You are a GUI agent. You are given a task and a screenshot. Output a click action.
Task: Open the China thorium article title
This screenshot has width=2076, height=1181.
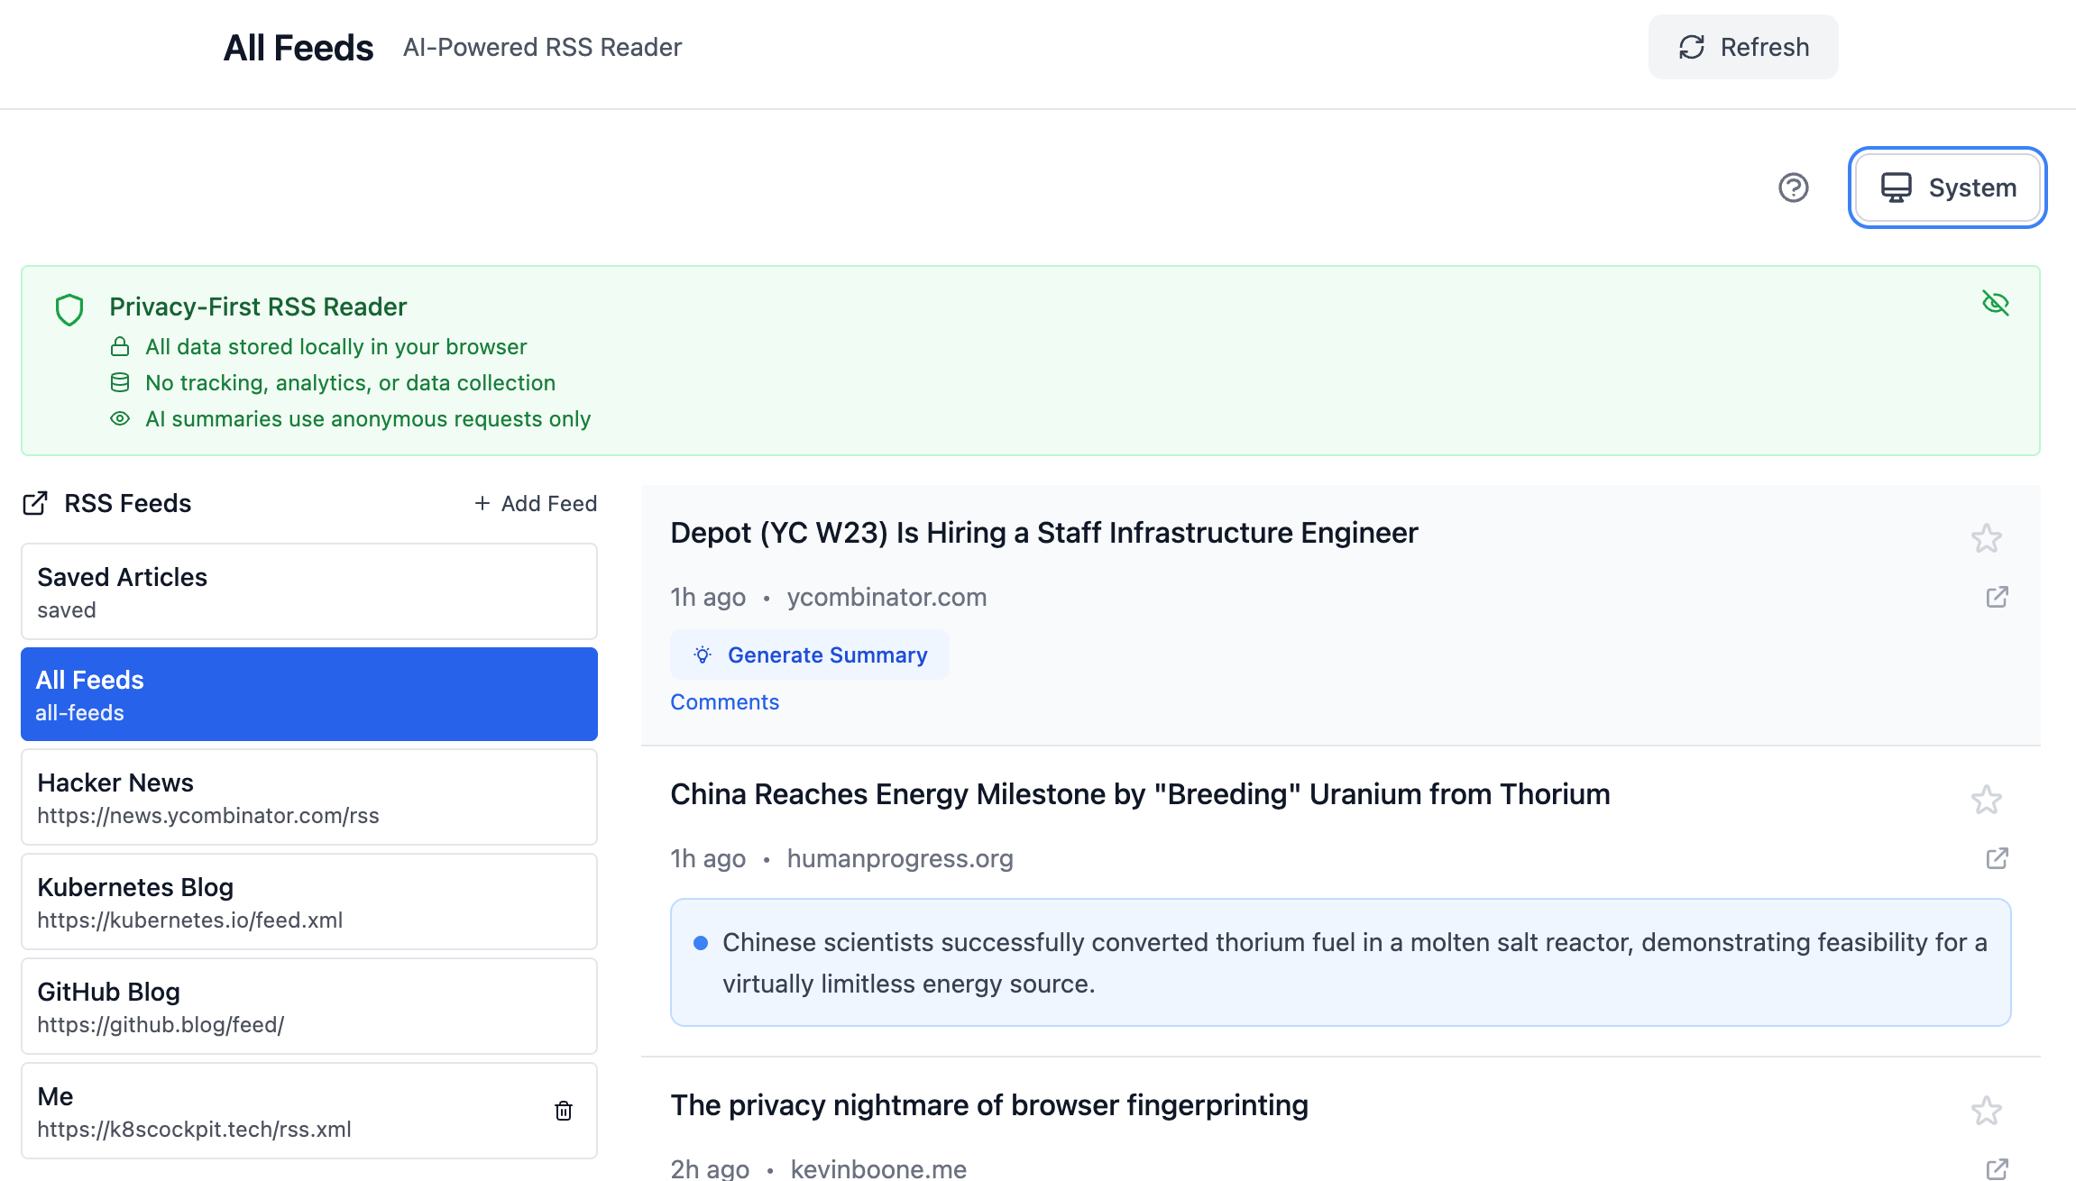pyautogui.click(x=1140, y=794)
